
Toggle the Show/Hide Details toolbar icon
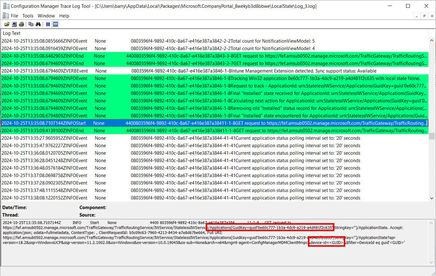coord(55,24)
